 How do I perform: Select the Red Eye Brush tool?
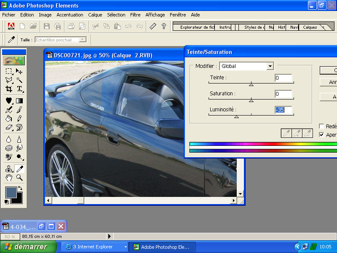(8, 157)
